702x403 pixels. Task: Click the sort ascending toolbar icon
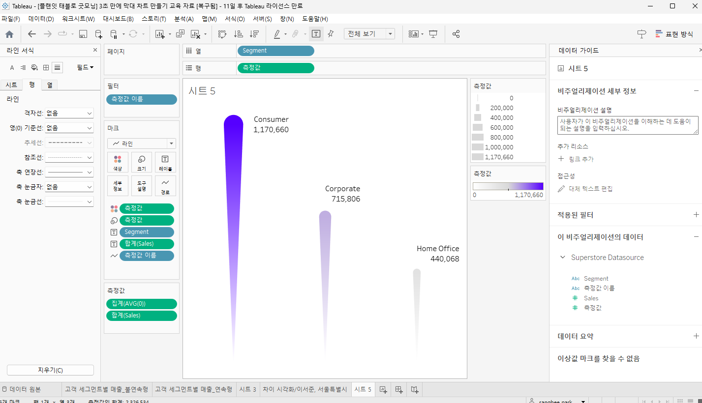239,34
